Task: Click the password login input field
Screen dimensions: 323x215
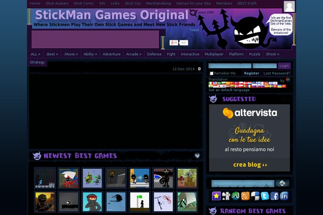Action: 265,66
